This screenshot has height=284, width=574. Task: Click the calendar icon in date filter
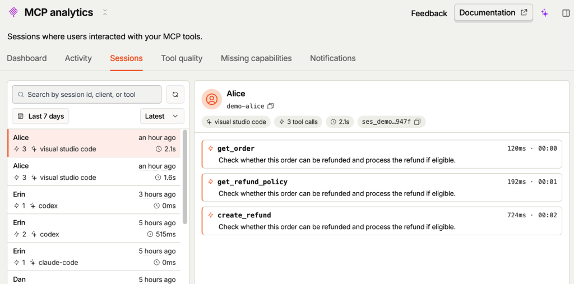click(x=21, y=117)
